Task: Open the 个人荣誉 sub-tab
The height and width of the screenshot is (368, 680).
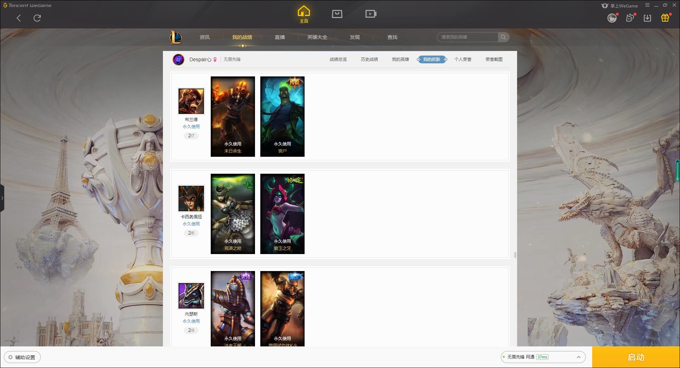Action: (x=463, y=59)
